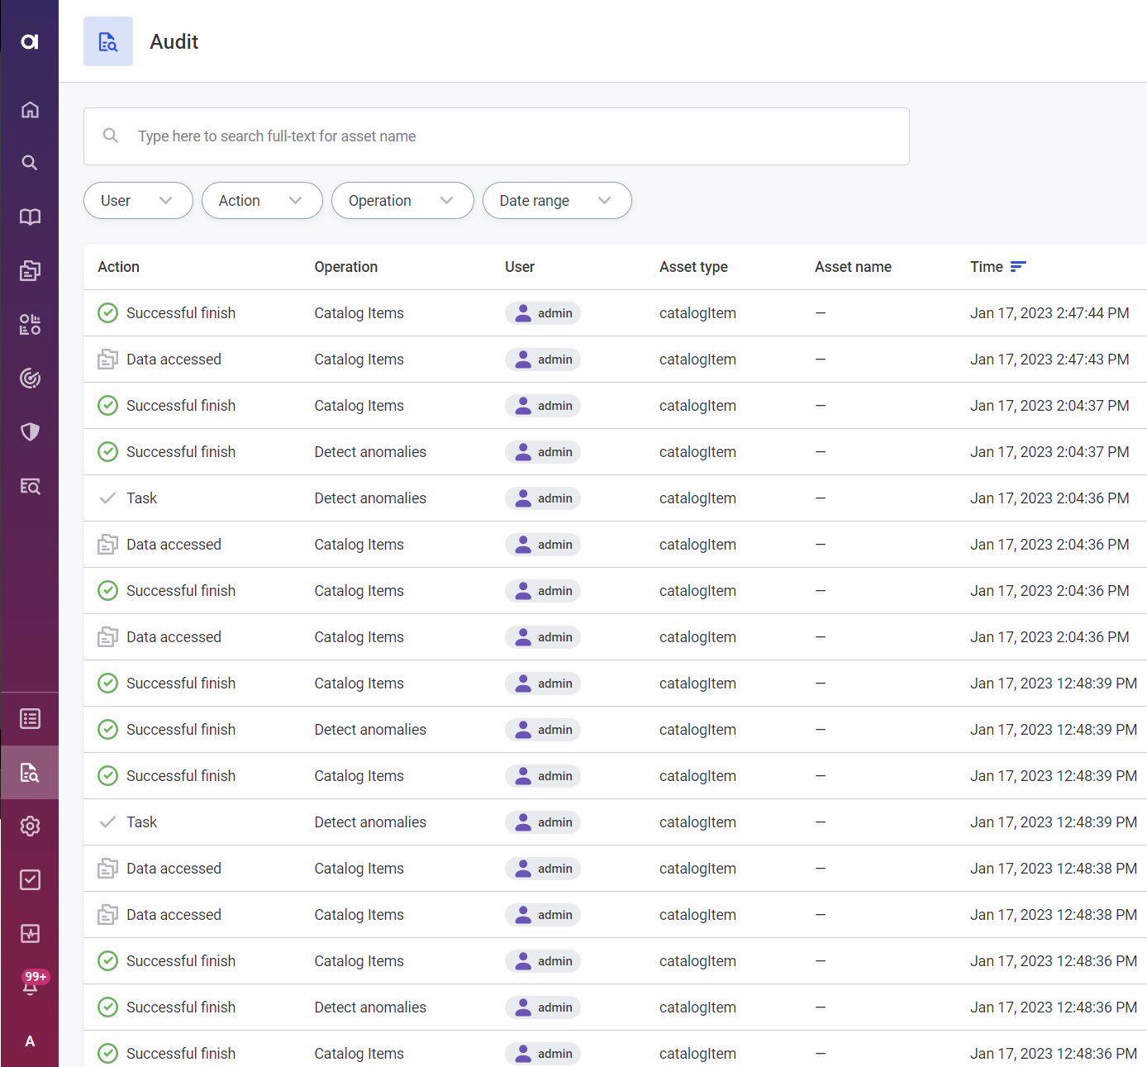The height and width of the screenshot is (1067, 1147).
Task: Open the Home icon in sidebar
Action: pos(30,110)
